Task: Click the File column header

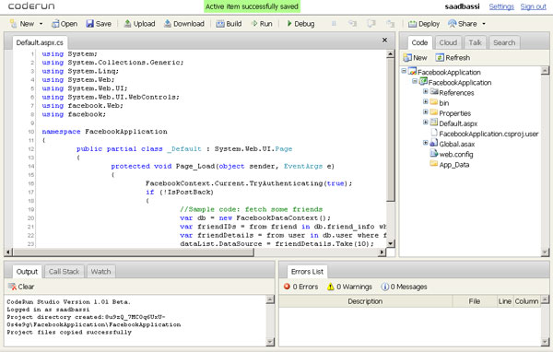Action: [475, 301]
